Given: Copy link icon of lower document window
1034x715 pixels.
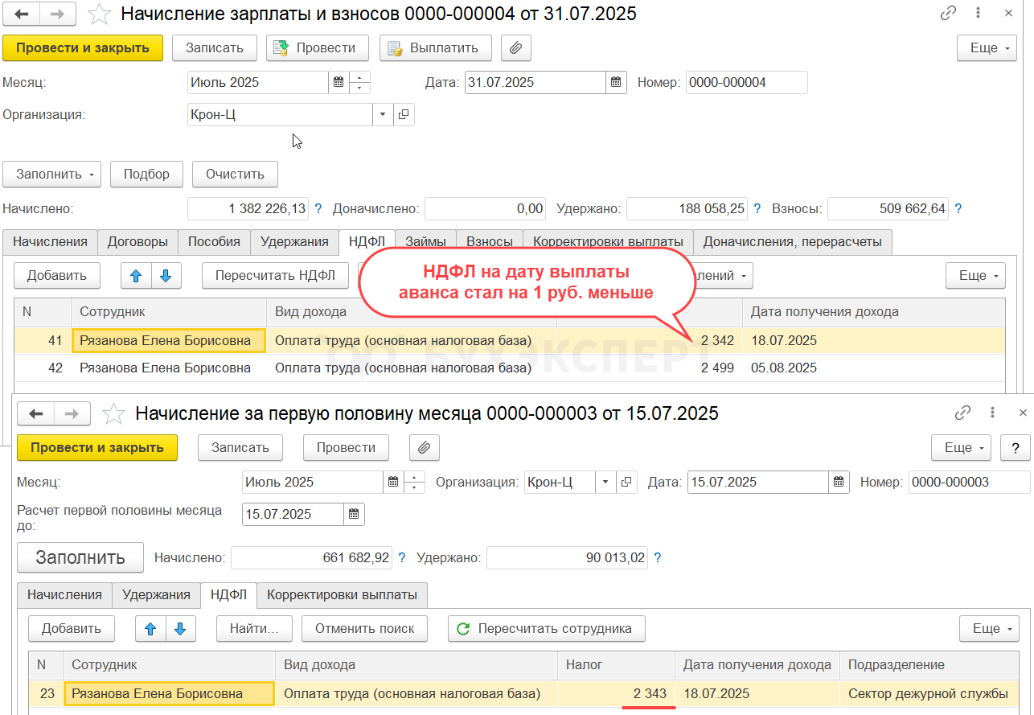Looking at the screenshot, I should pyautogui.click(x=962, y=413).
